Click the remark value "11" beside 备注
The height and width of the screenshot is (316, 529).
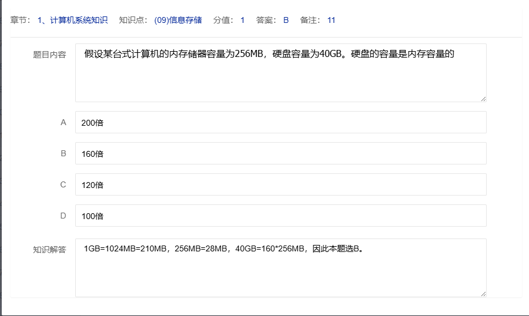[331, 20]
